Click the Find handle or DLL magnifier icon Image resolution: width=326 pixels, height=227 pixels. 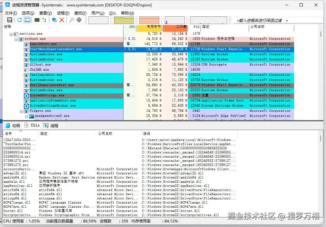71,20
